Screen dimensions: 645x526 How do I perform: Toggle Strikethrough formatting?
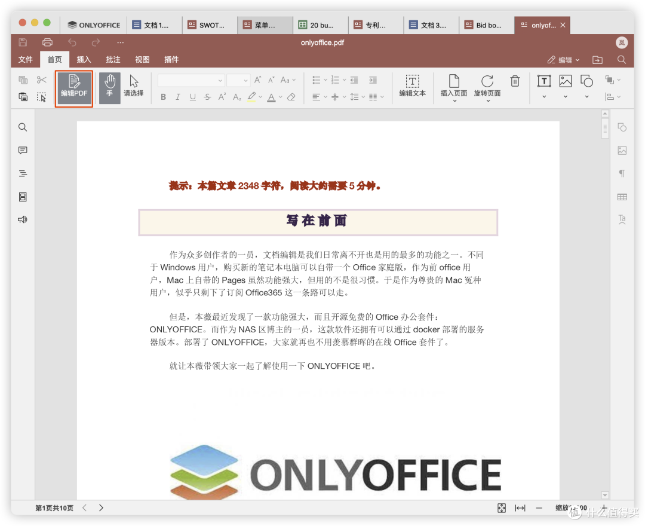(207, 97)
